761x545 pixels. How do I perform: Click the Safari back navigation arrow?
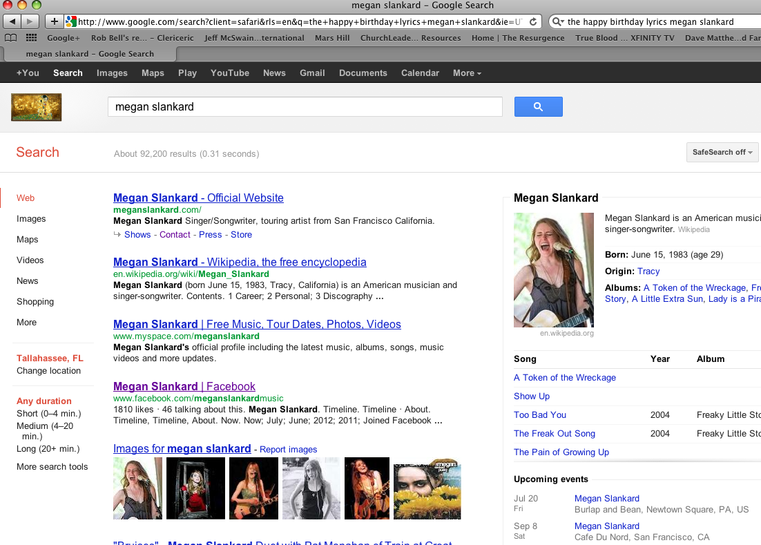pyautogui.click(x=13, y=21)
